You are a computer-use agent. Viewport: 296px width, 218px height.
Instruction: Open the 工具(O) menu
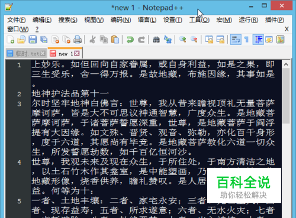click(x=200, y=20)
